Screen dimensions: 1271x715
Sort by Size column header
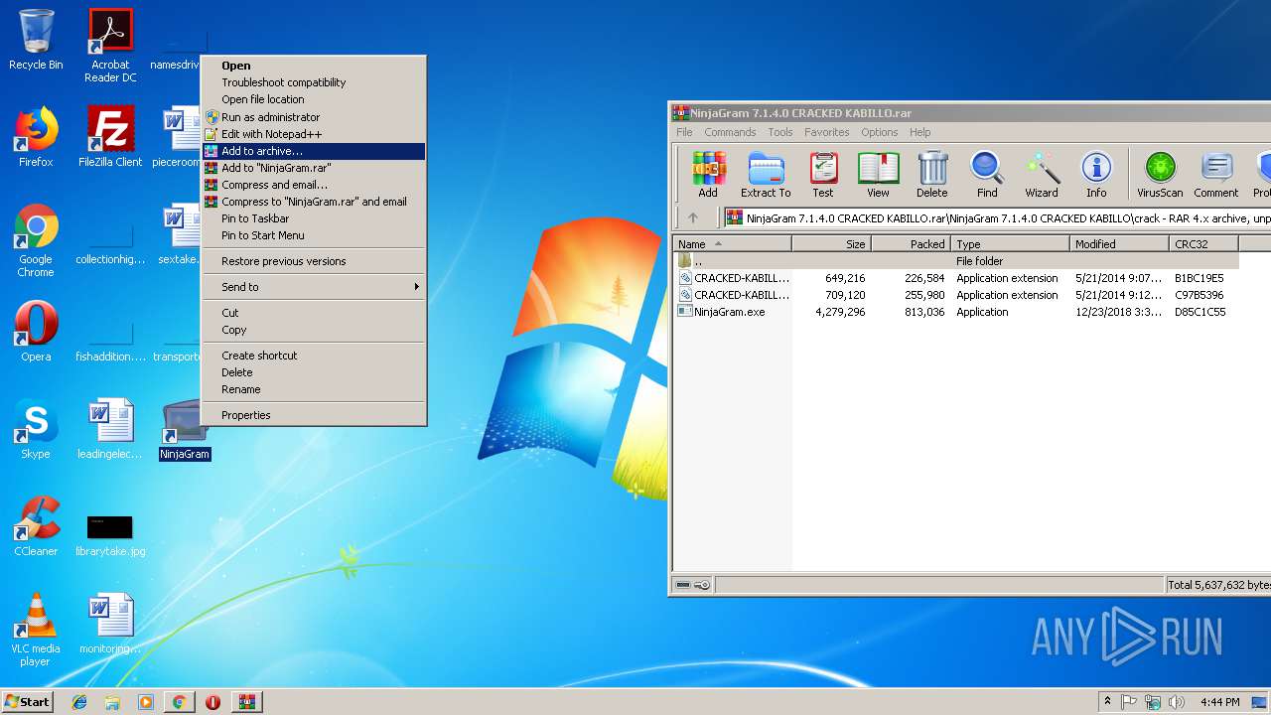click(832, 243)
